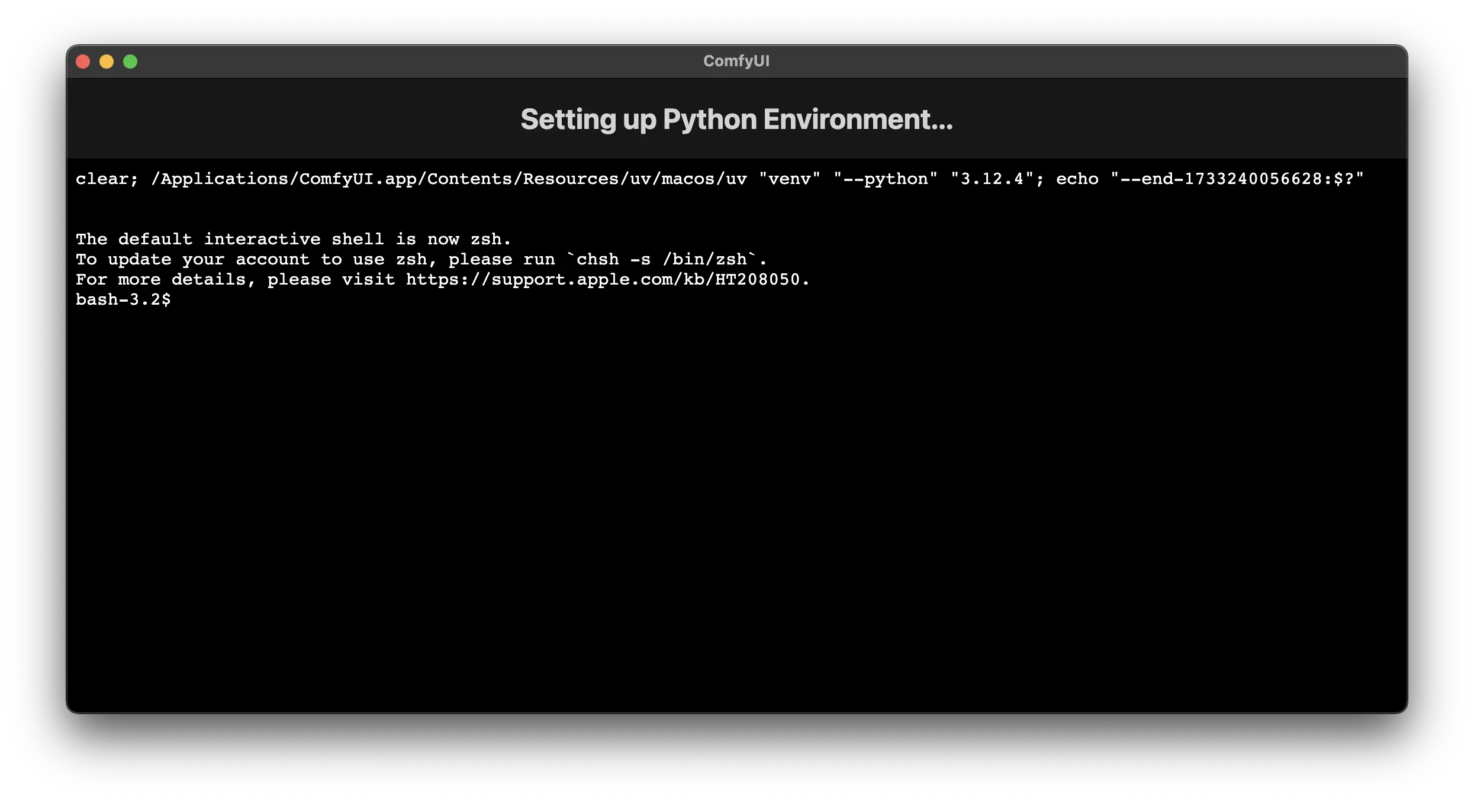Click the bash-3.2$ prompt line
The width and height of the screenshot is (1474, 801).
123,299
